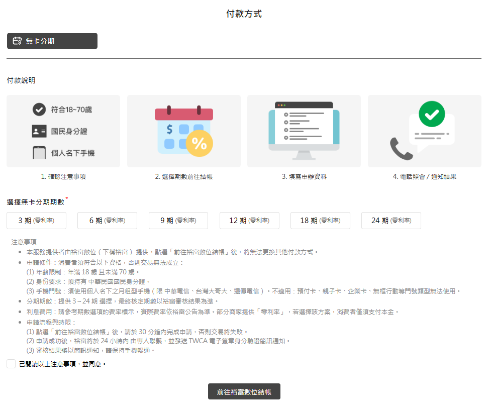Select the 6 期 zero-interest installment option
Viewport: 490px width, 410px height.
(x=107, y=221)
